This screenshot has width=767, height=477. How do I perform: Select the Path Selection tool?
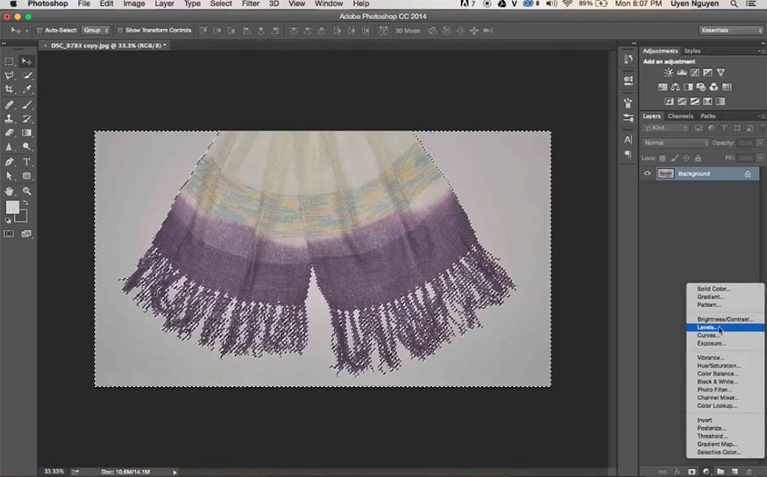click(10, 176)
